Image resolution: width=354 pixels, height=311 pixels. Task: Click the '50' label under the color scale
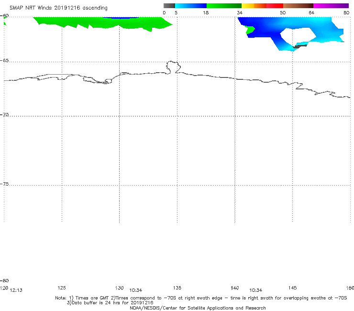283,12
